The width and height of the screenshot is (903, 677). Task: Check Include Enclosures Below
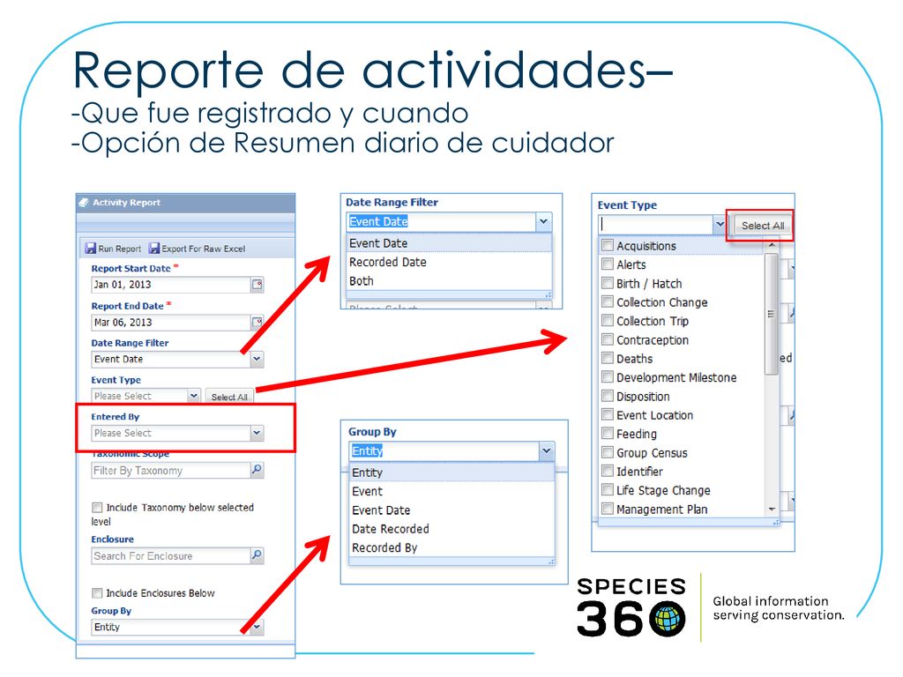(97, 593)
